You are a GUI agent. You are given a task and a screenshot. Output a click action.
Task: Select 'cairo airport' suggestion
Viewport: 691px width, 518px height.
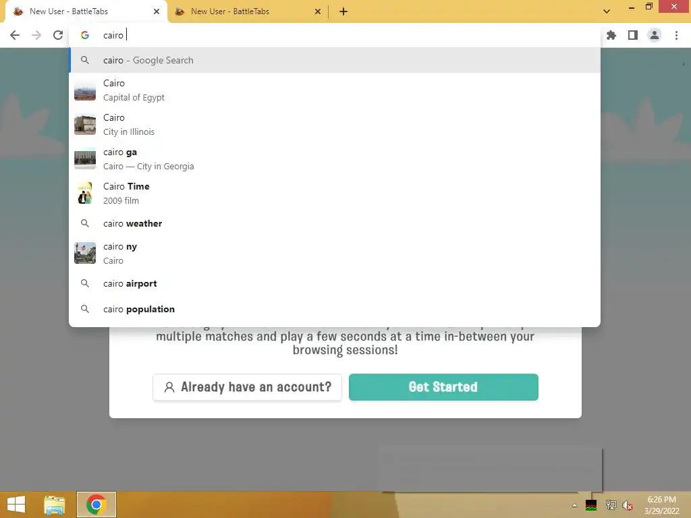(335, 284)
